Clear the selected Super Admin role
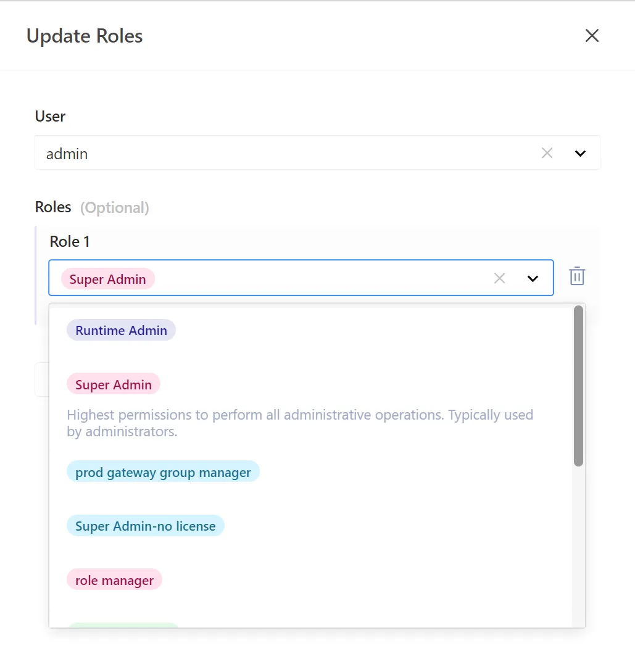Screen dimensions: 635x651 click(x=500, y=278)
